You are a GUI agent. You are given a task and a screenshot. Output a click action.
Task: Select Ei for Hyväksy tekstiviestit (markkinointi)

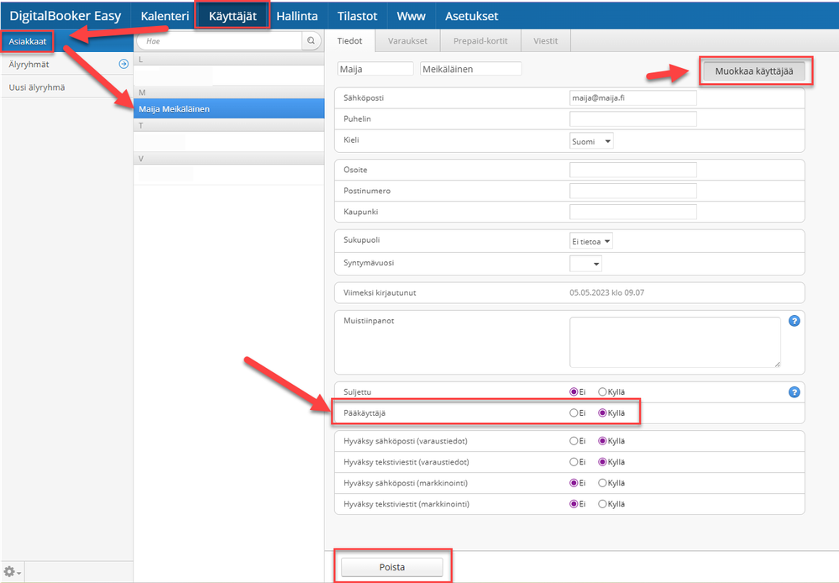(574, 504)
